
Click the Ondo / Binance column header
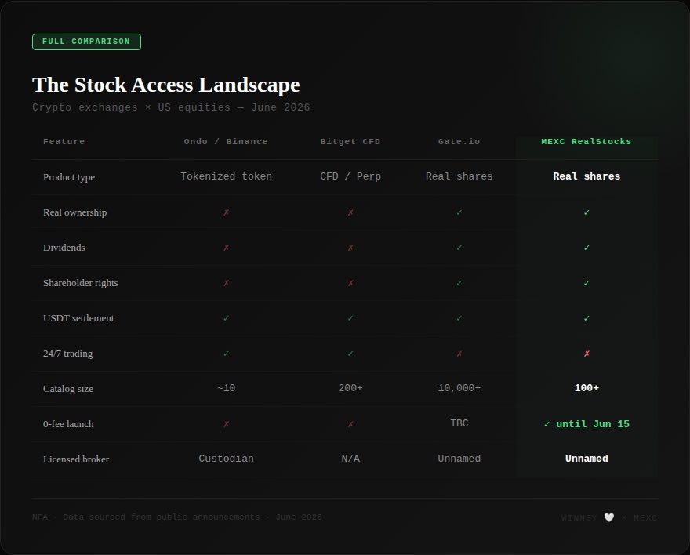pos(226,142)
